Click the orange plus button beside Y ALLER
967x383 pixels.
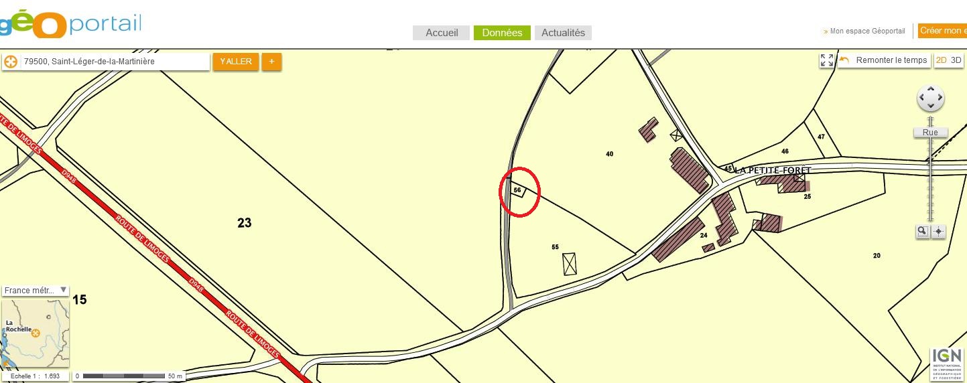pyautogui.click(x=271, y=62)
